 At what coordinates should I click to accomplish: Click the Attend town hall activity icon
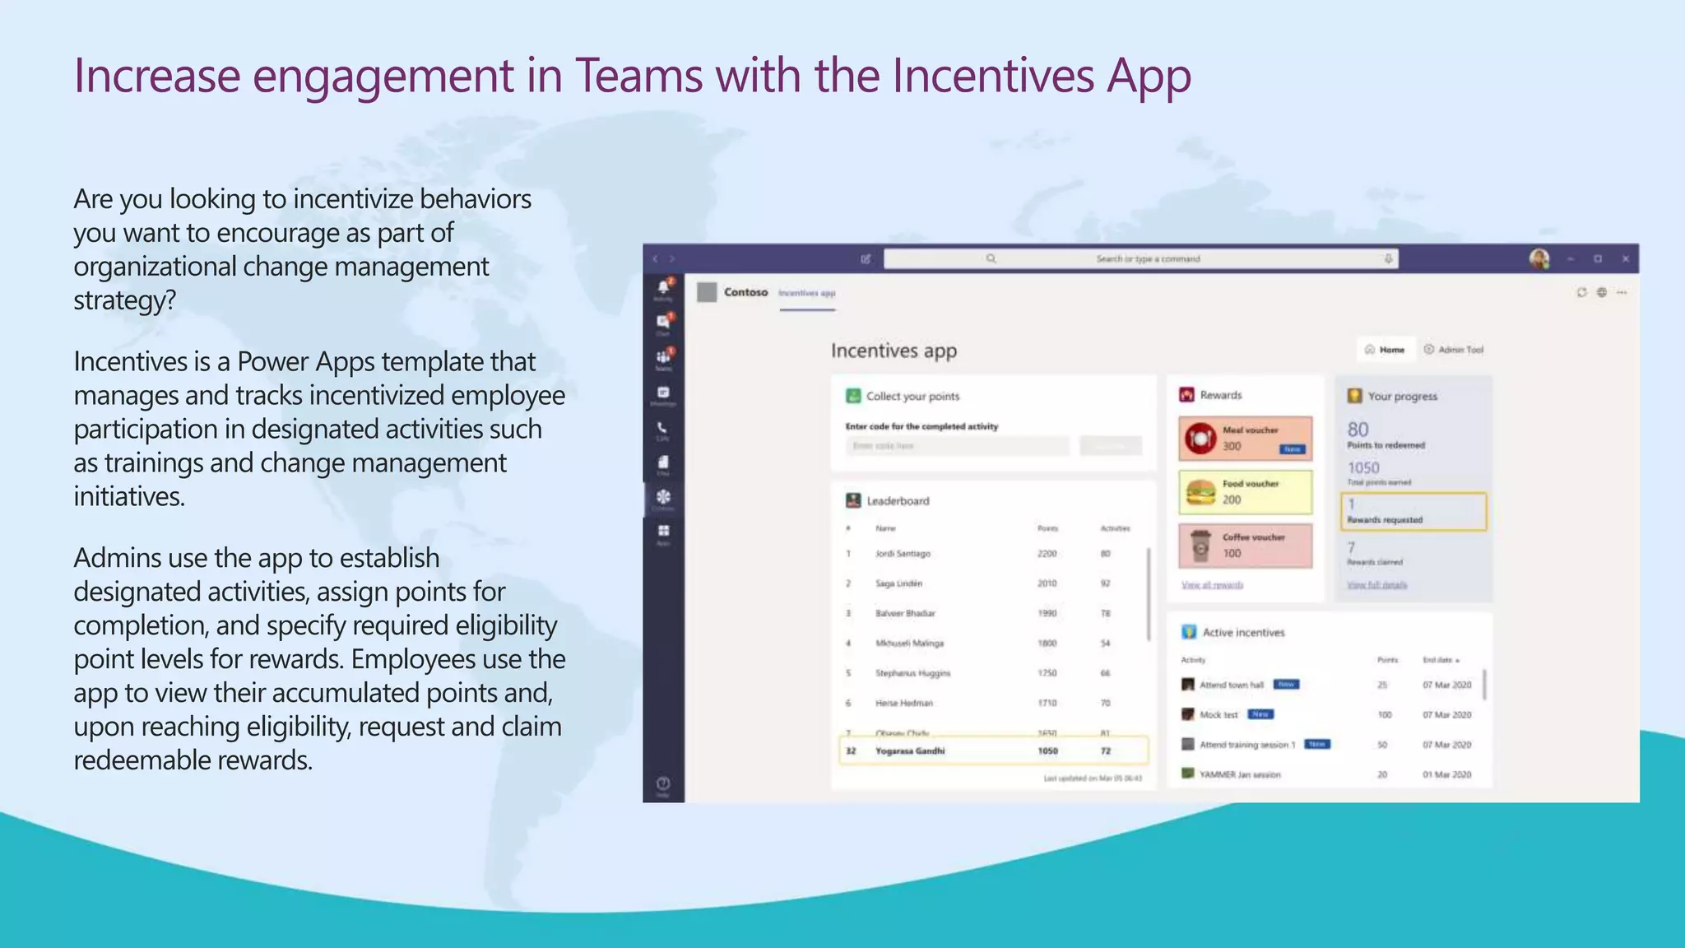[1188, 685]
